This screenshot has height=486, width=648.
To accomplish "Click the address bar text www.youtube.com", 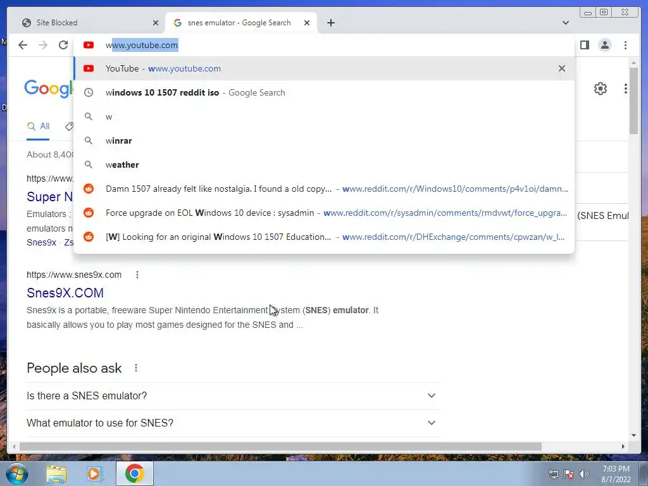I will [x=142, y=45].
